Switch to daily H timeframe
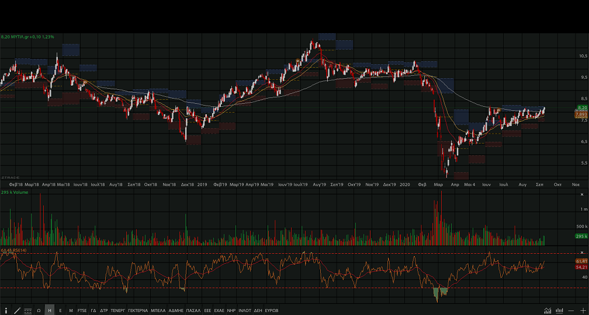Image resolution: width=589 pixels, height=315 pixels. tap(50, 310)
